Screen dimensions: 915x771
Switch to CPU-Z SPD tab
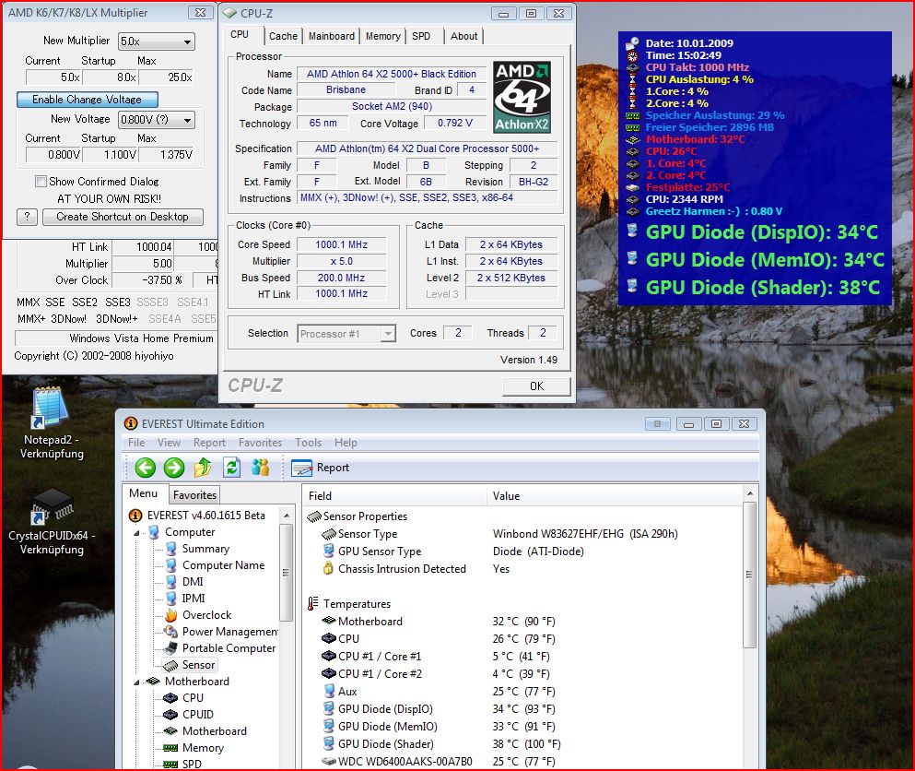pos(421,36)
